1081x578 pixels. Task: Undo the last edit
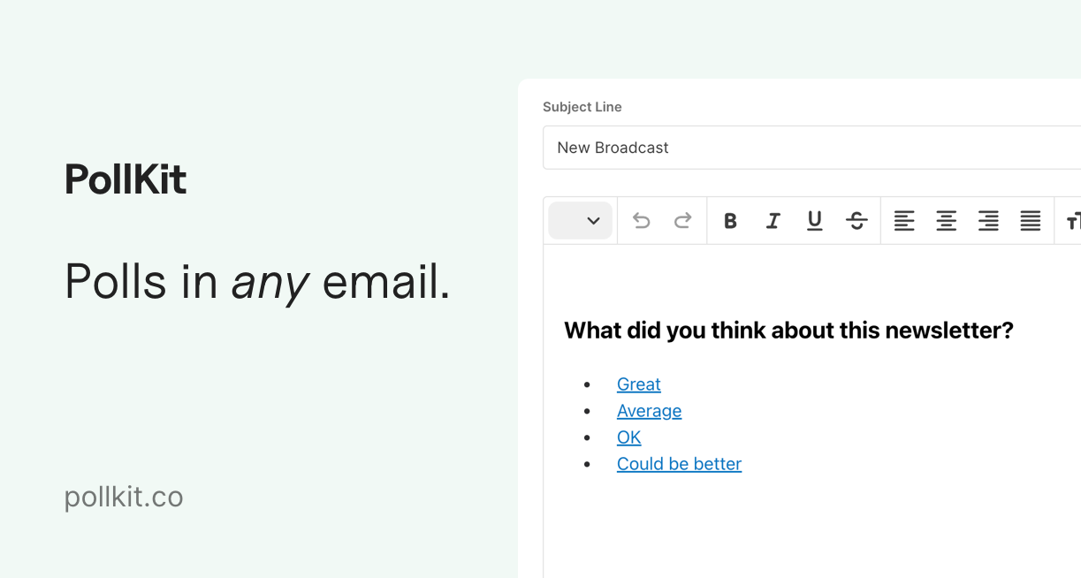642,221
